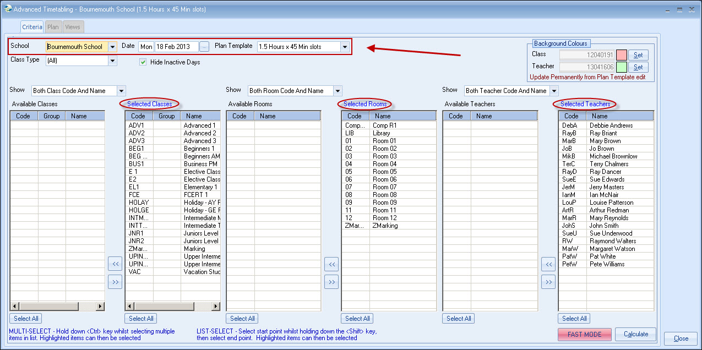Click the date picker ellipsis button
Image resolution: width=702 pixels, height=350 pixels.
click(204, 47)
